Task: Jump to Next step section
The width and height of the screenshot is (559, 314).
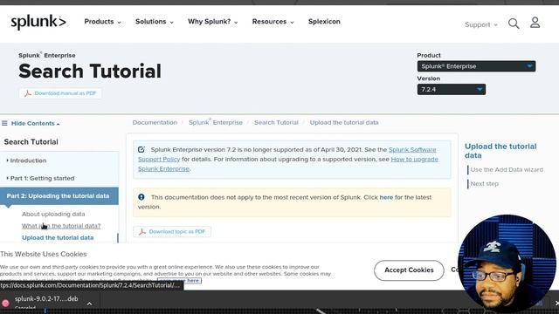Action: click(x=485, y=184)
